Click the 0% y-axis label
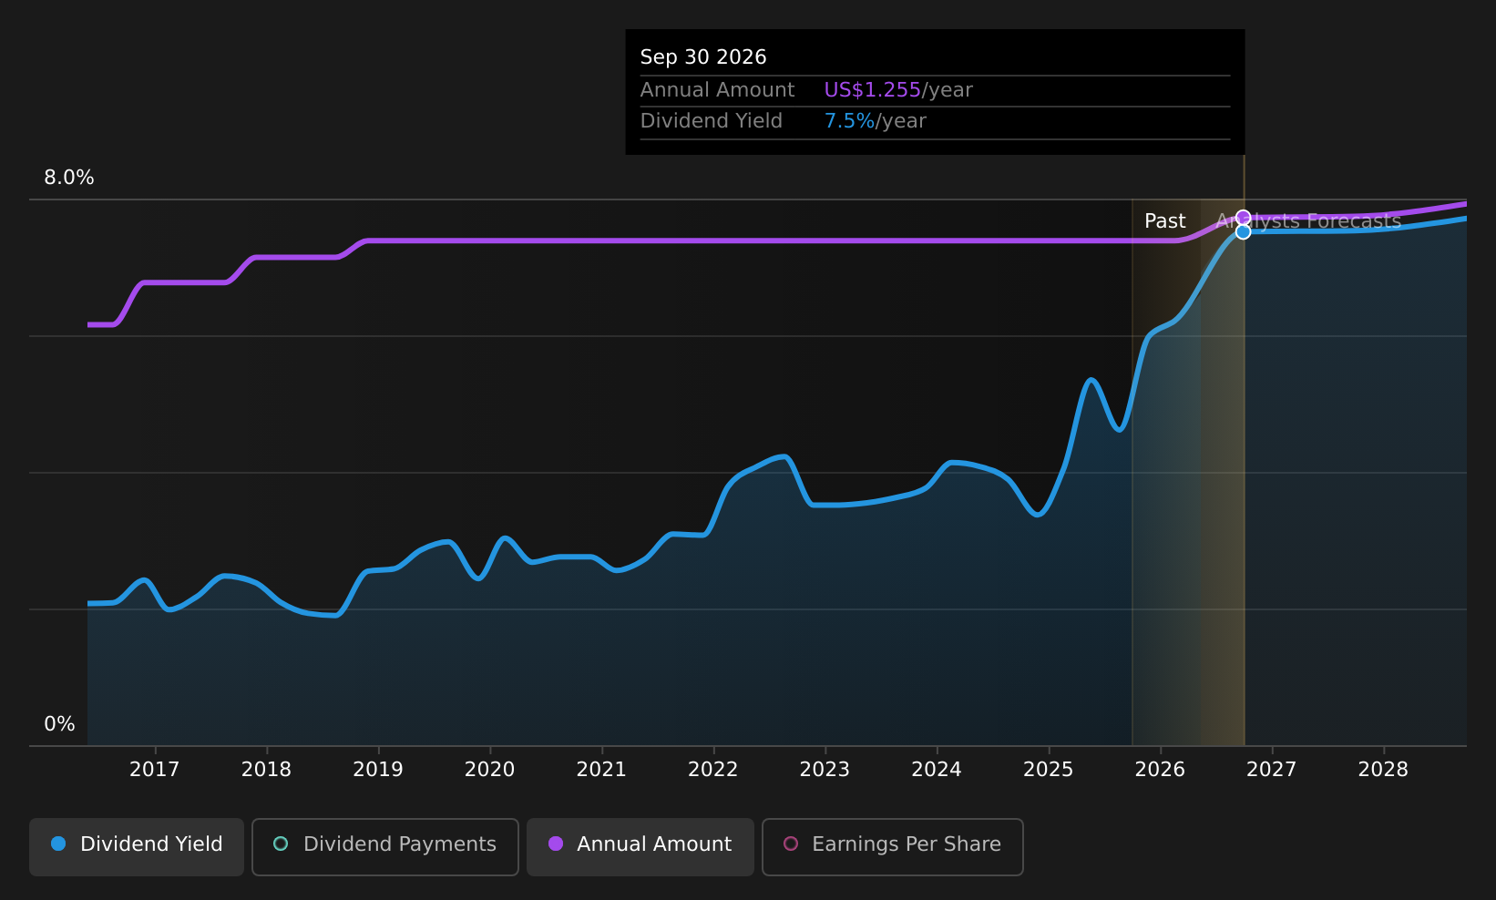This screenshot has width=1496, height=900. tap(59, 724)
